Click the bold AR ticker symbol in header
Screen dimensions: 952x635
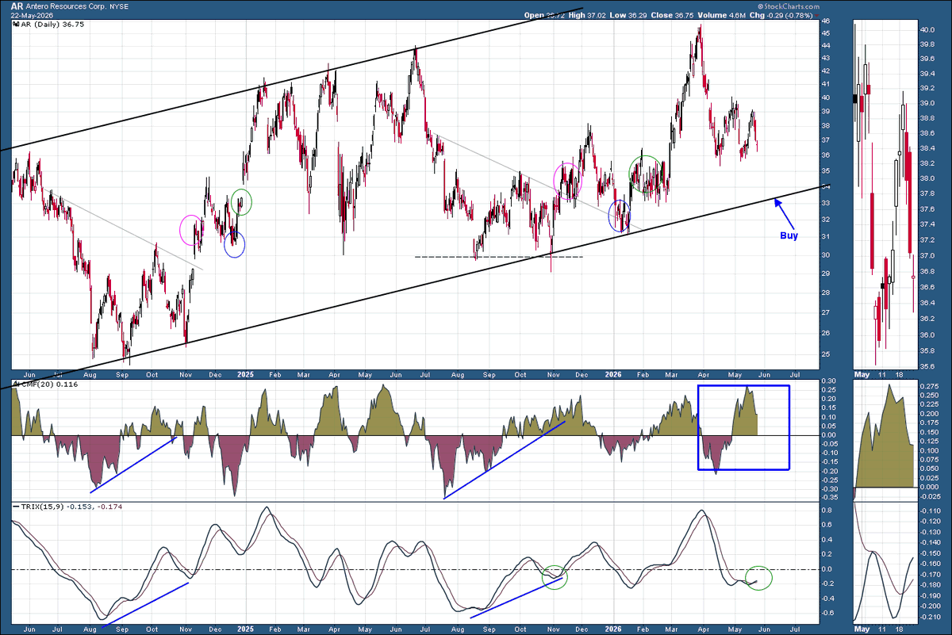(x=17, y=5)
